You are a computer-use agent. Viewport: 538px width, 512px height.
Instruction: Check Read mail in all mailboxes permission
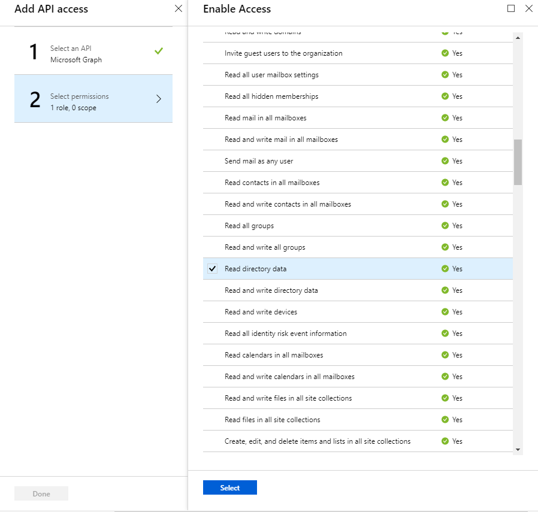[212, 118]
